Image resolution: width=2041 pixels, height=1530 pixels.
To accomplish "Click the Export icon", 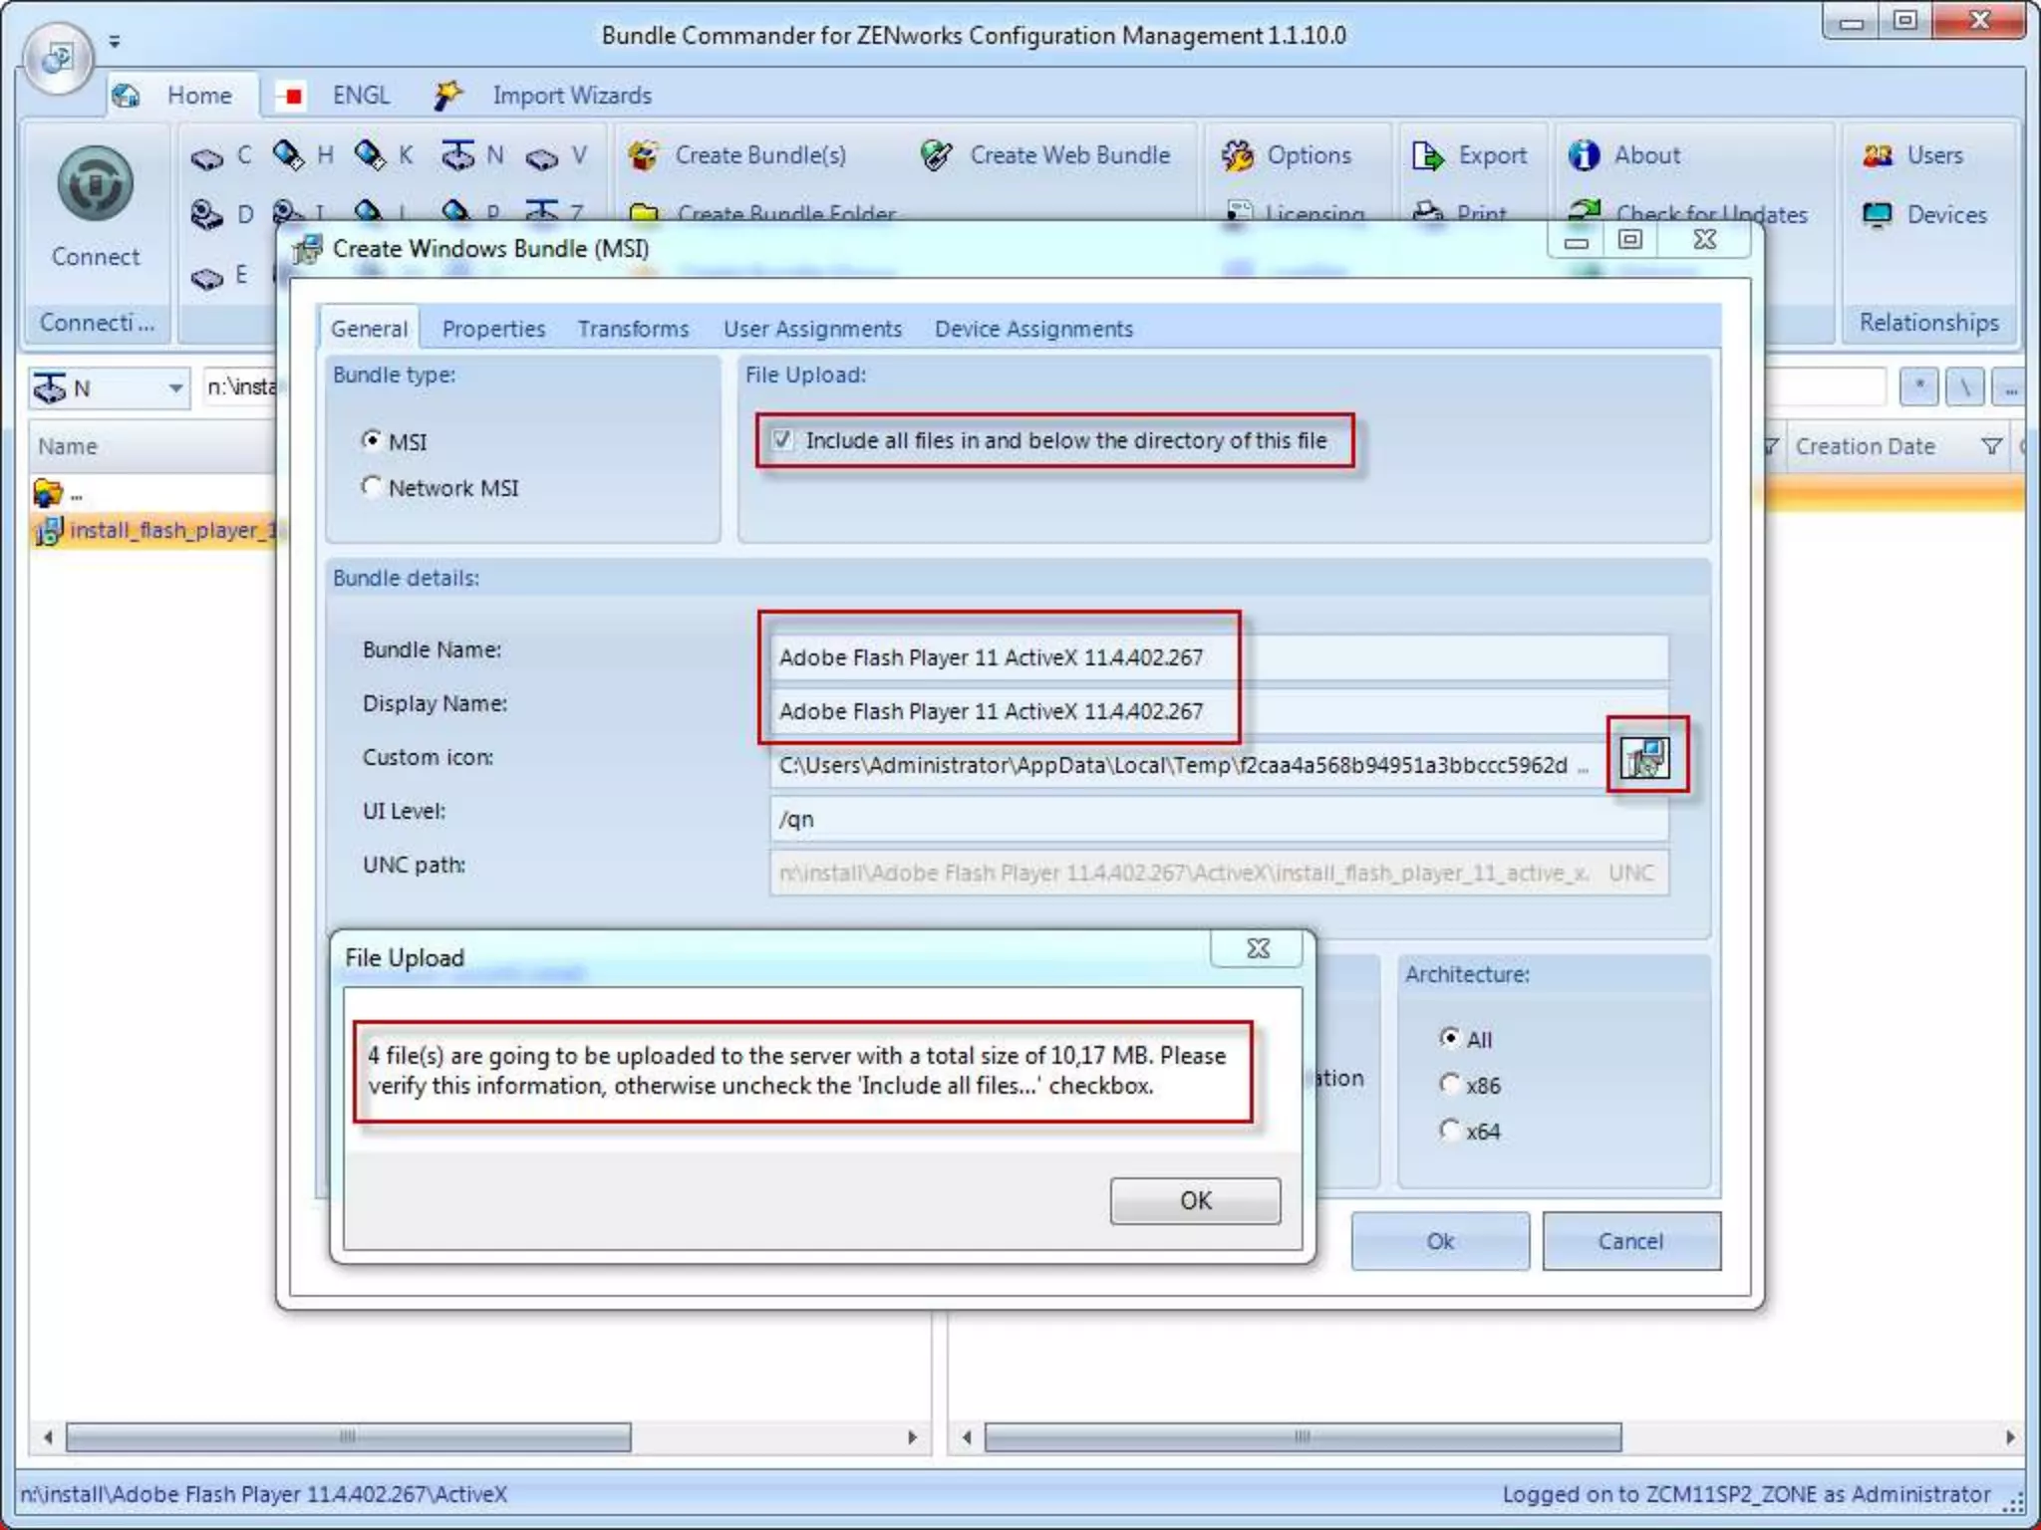I will pyautogui.click(x=1427, y=155).
